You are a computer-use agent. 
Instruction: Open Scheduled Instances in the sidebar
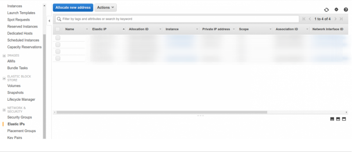coord(23,40)
